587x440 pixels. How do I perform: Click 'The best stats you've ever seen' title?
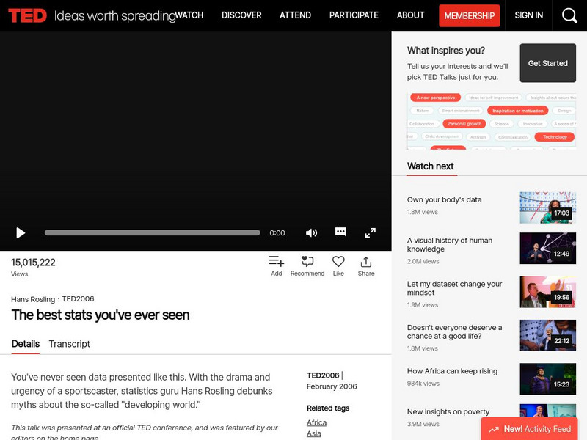pyautogui.click(x=101, y=315)
